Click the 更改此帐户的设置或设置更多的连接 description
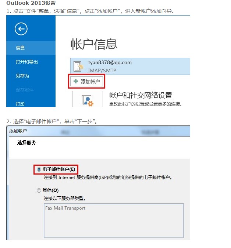231x248 pixels. point(146,104)
